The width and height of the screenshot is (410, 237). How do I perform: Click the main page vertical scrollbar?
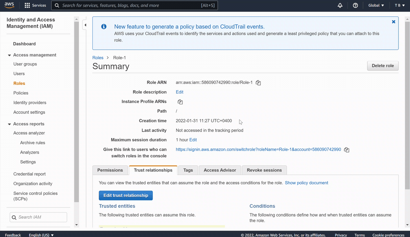coord(407,105)
